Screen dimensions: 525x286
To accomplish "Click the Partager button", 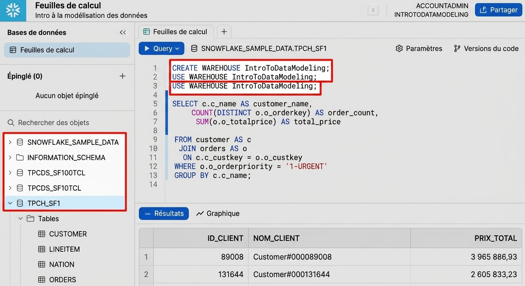I will click(x=499, y=10).
